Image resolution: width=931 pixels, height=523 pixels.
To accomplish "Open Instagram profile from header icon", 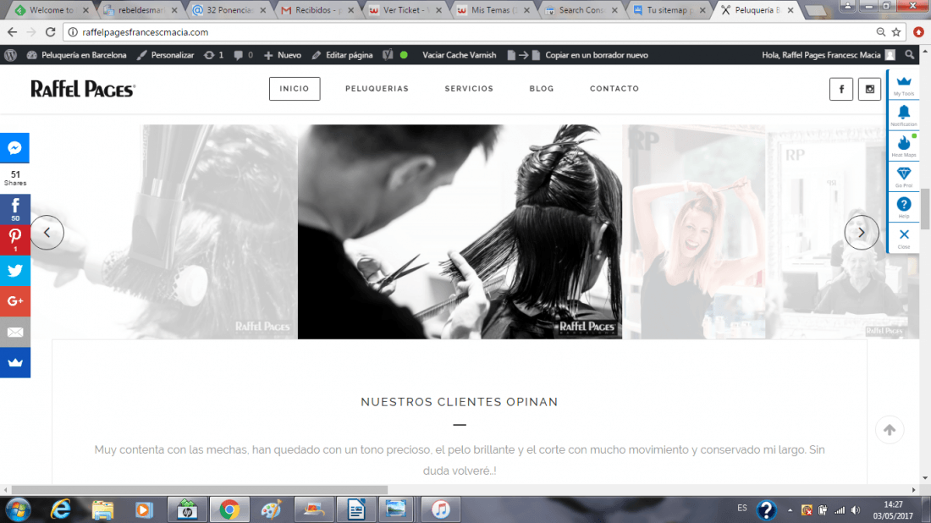I will [869, 89].
